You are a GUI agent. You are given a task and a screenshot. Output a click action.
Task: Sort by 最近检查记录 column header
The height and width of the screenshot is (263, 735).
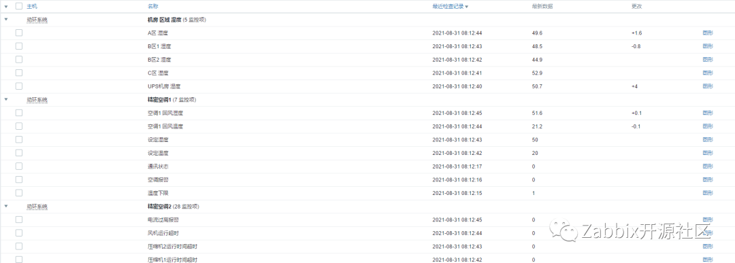tap(450, 7)
